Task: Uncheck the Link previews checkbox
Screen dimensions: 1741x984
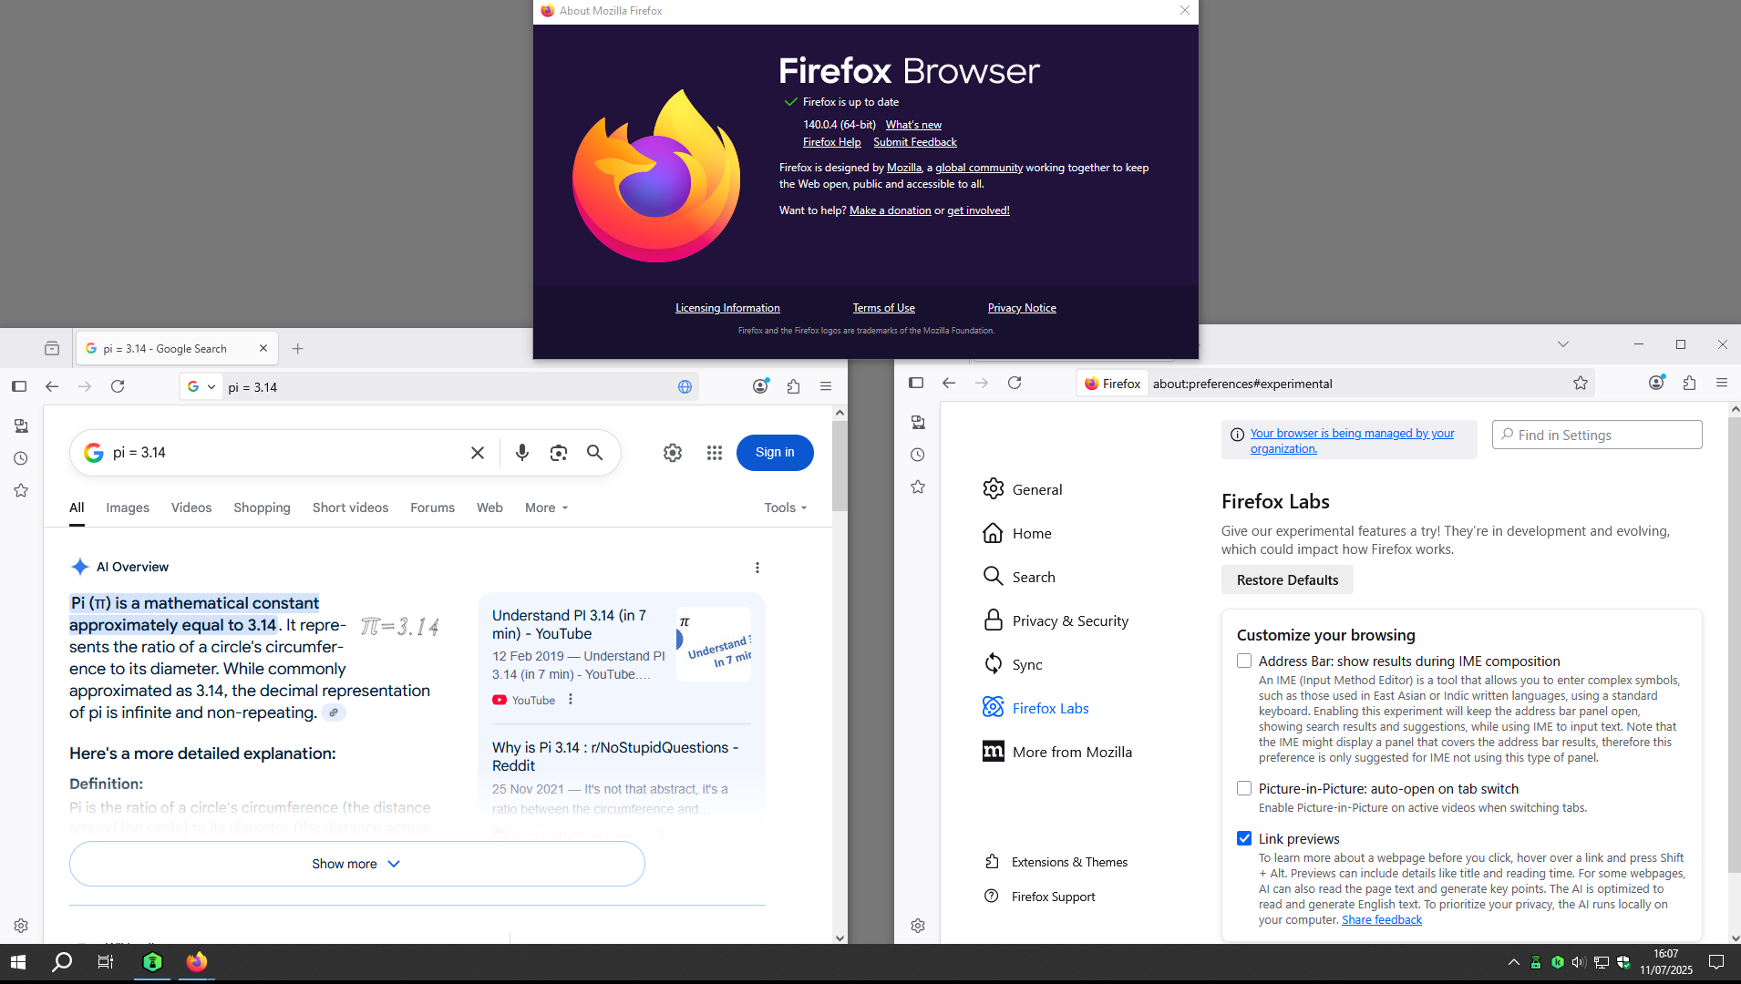Action: tap(1244, 839)
